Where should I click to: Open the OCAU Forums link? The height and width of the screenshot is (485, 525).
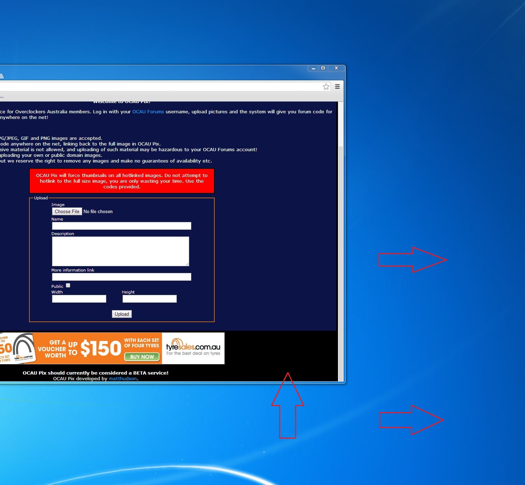(x=148, y=112)
